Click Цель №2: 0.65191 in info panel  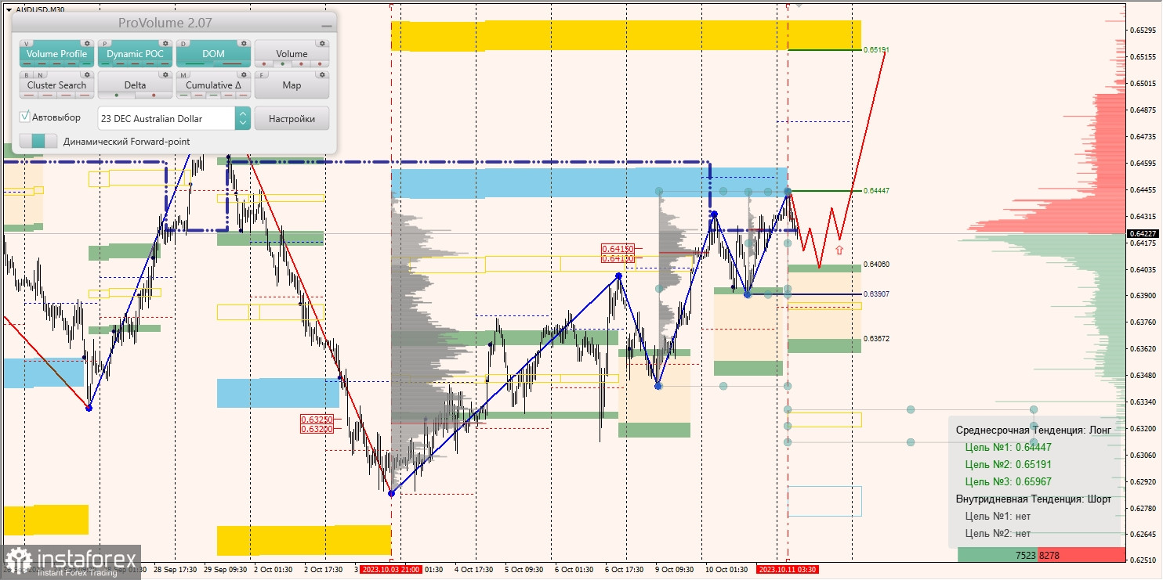pos(1009,464)
